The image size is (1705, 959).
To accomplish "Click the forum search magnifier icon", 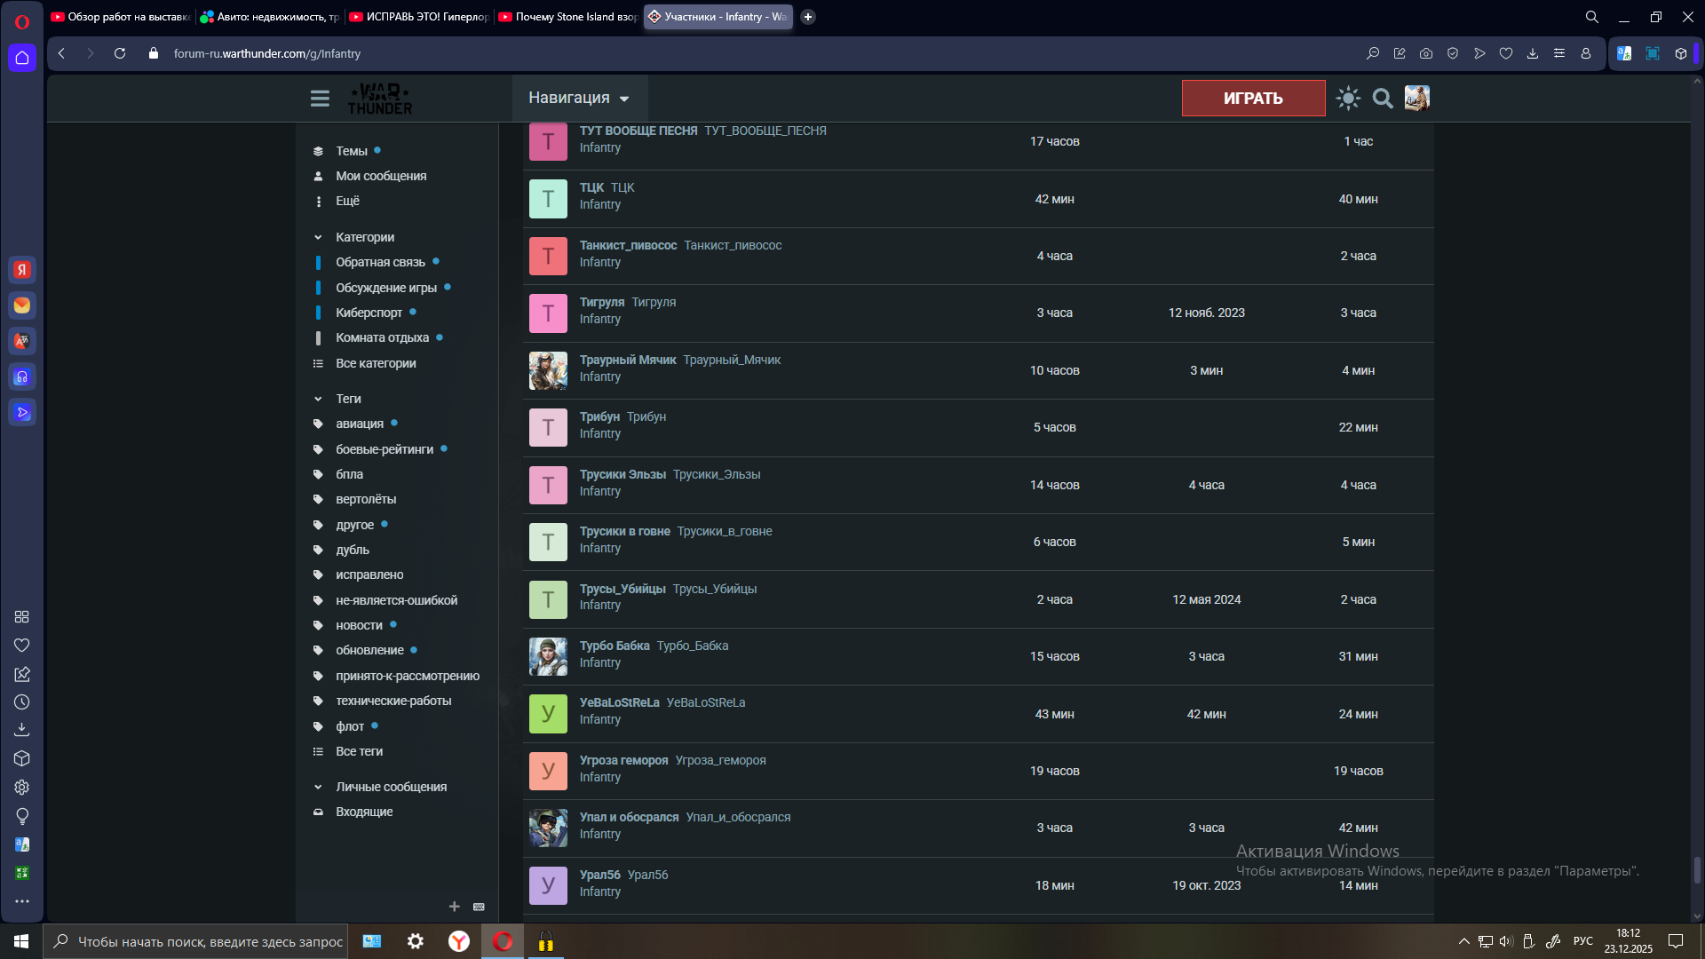I will (x=1383, y=99).
